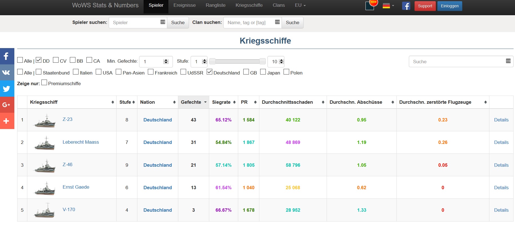This screenshot has width=515, height=237.
Task: Sort table by Nation column
Action: 158,102
